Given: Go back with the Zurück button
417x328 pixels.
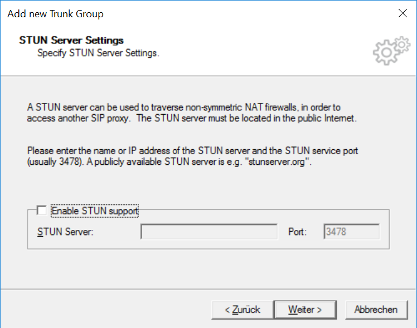Looking at the screenshot, I should click(x=243, y=310).
